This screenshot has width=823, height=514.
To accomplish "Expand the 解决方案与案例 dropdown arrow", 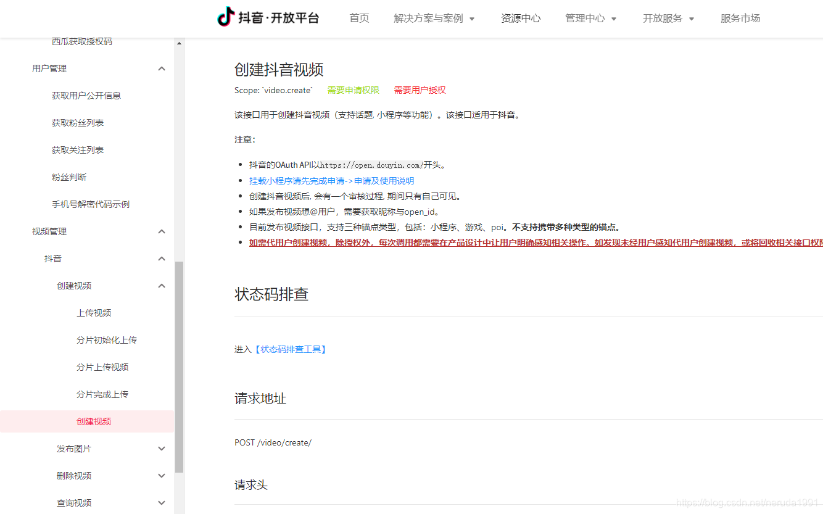I will coord(472,19).
